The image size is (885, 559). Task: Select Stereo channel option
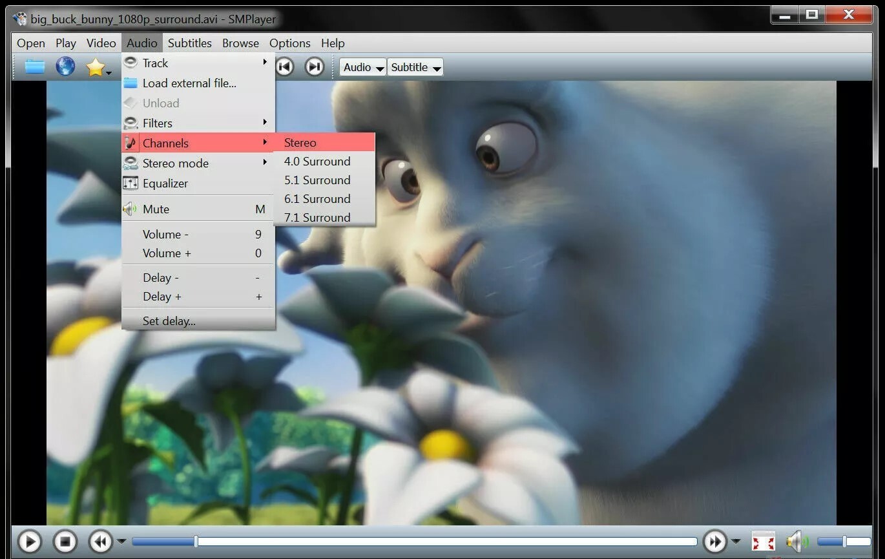325,143
